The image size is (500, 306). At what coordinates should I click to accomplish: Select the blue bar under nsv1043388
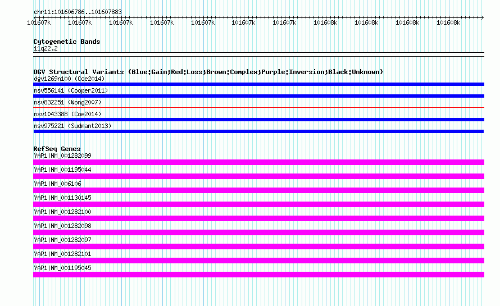258,120
